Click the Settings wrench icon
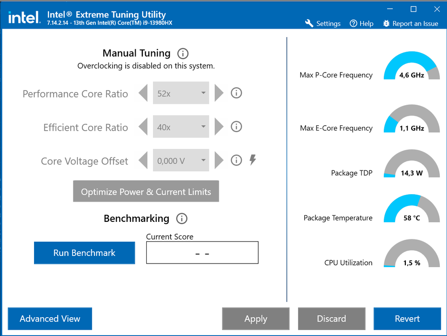The width and height of the screenshot is (447, 336). (309, 23)
